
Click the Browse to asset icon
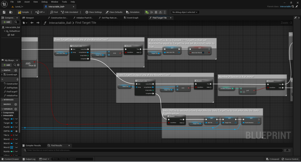(x=11, y=12)
